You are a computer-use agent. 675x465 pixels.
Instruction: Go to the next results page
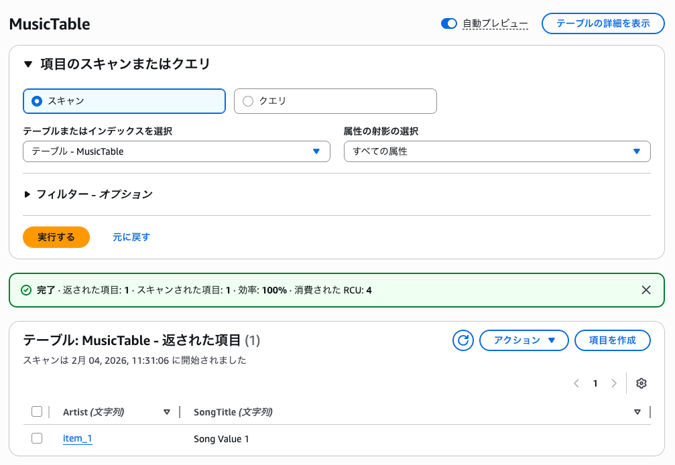coord(614,383)
